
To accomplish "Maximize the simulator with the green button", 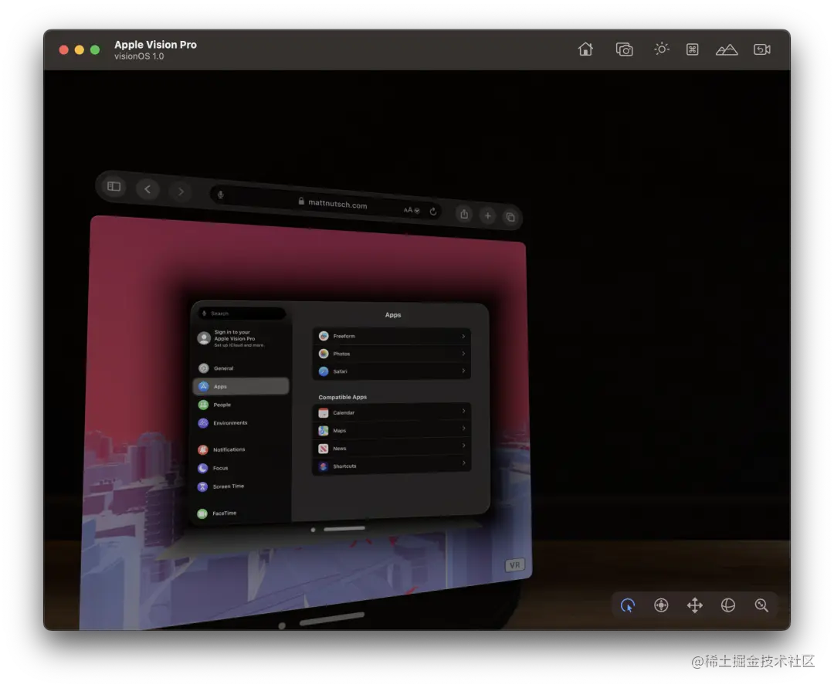I will tap(95, 49).
